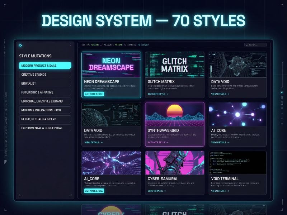Click the square indicator icon on right edge

(282, 93)
